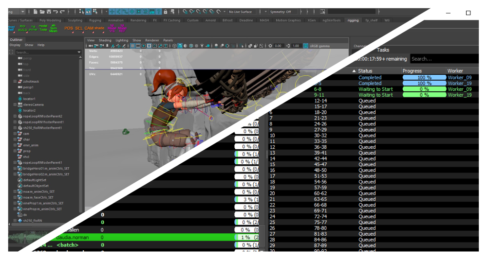
Task: Sort tasks by the Status column header
Action: tap(365, 71)
